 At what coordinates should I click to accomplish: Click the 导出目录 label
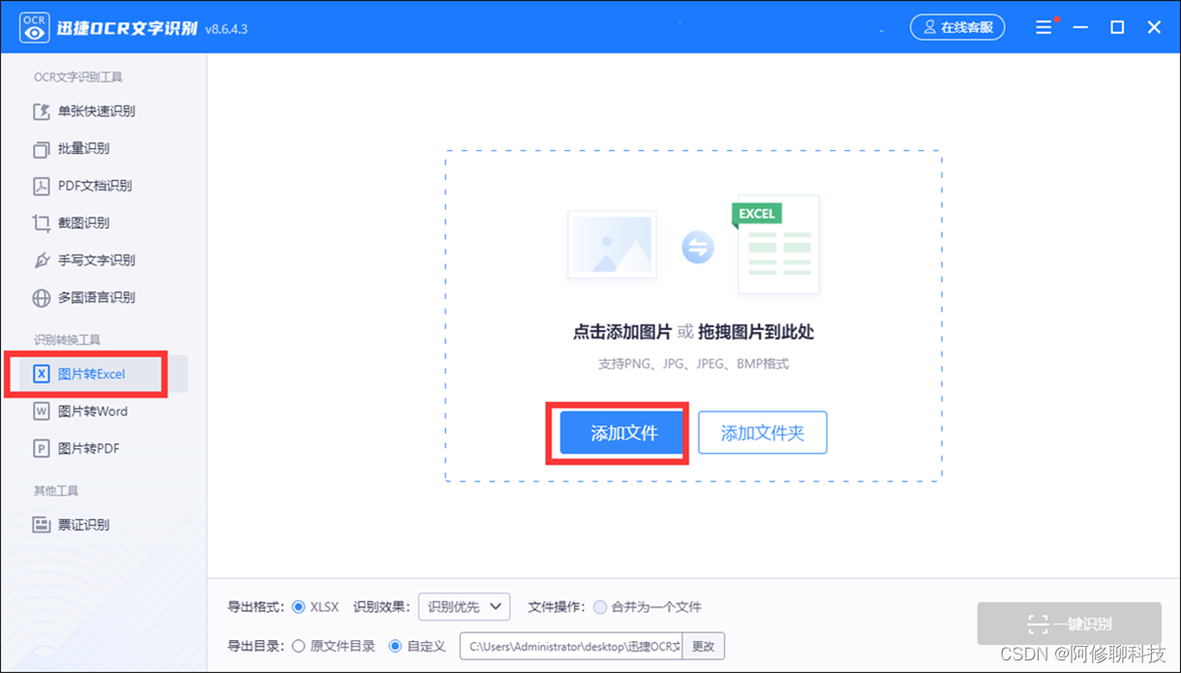[x=256, y=646]
